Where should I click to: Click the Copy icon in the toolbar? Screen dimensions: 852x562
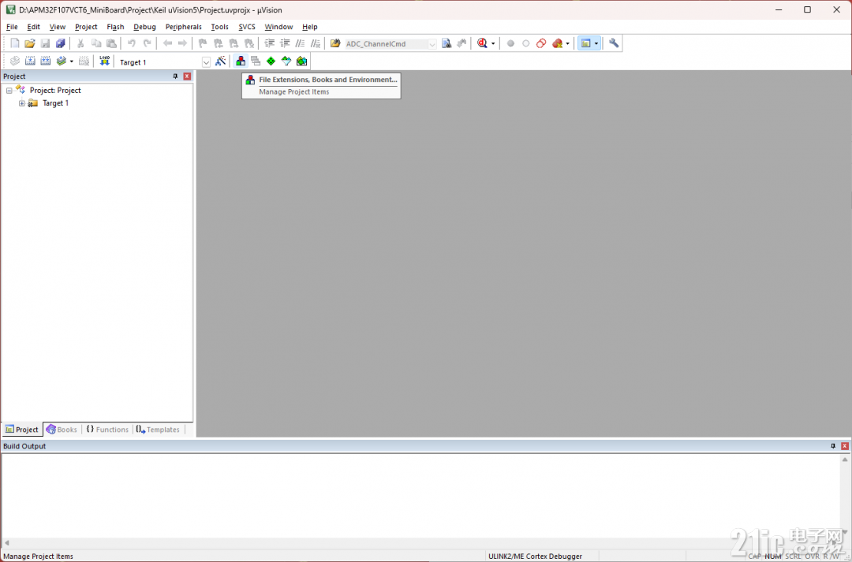tap(96, 43)
